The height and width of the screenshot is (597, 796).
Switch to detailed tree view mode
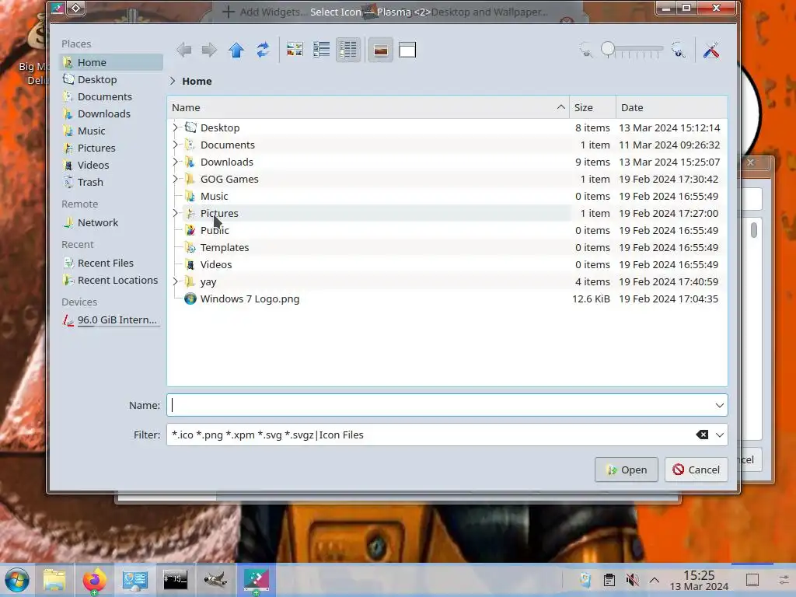coord(348,50)
